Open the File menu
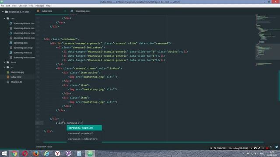 3,6
